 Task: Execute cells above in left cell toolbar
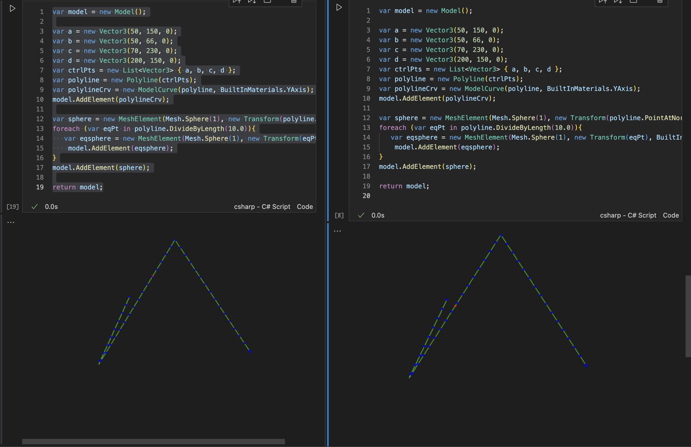click(237, 1)
